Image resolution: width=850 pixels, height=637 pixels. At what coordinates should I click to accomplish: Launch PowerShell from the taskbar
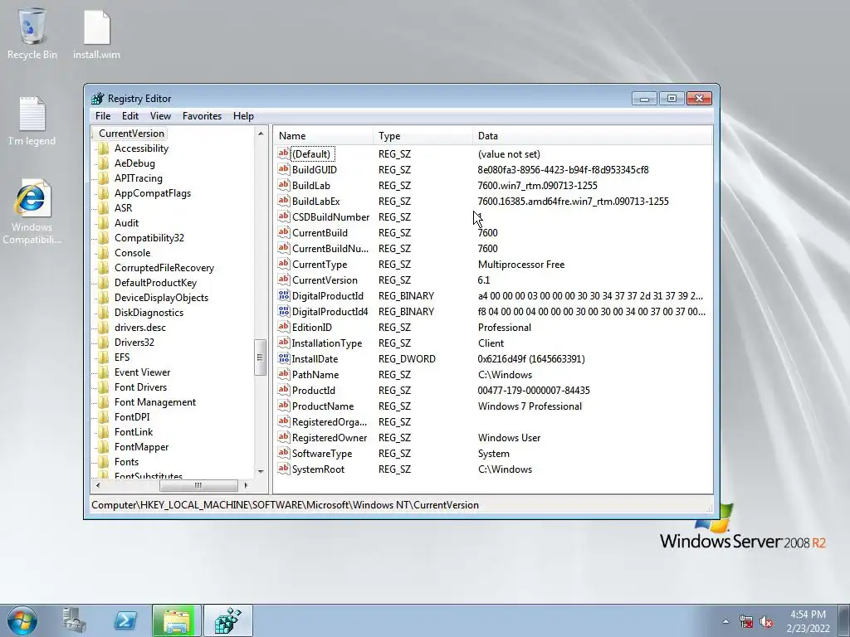125,620
